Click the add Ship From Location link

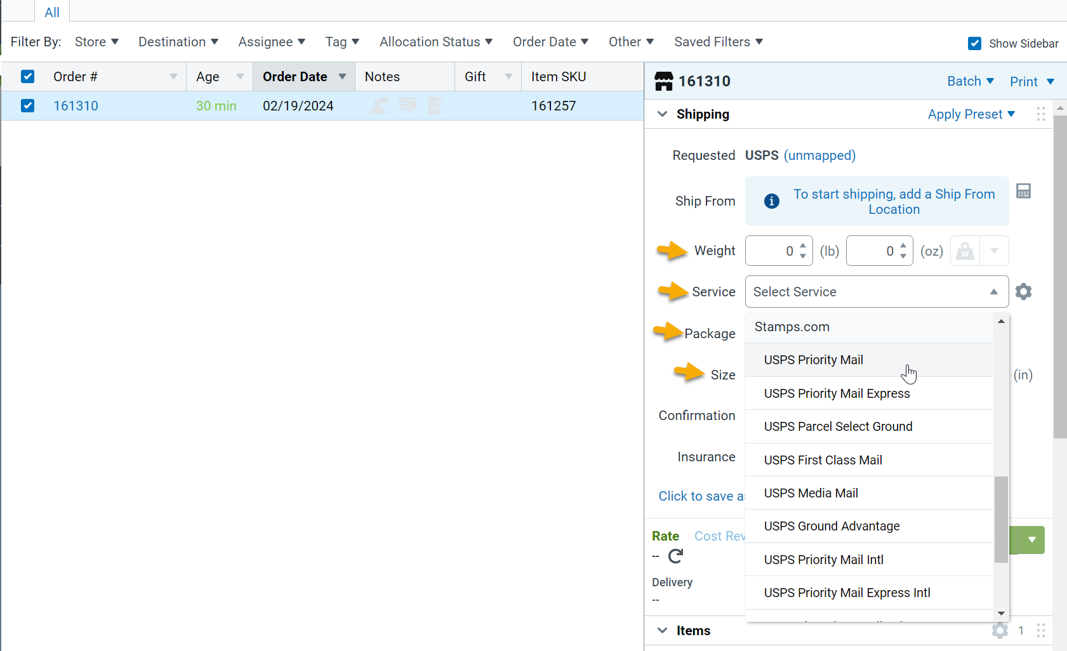894,202
